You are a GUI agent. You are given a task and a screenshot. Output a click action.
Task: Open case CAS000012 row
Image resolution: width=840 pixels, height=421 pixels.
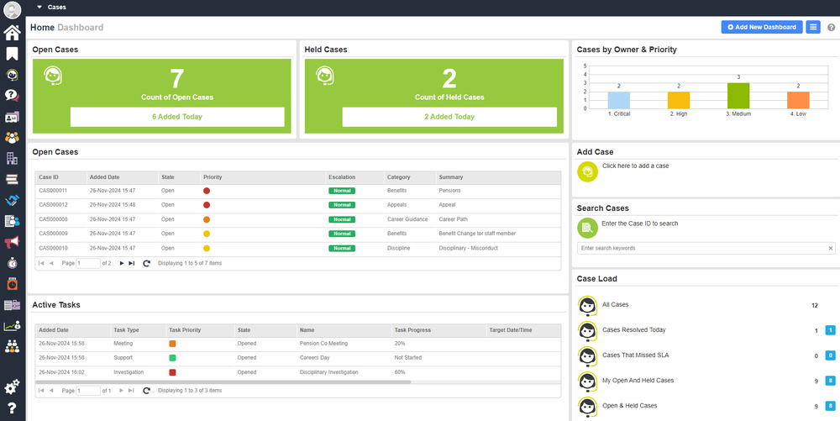click(x=298, y=204)
